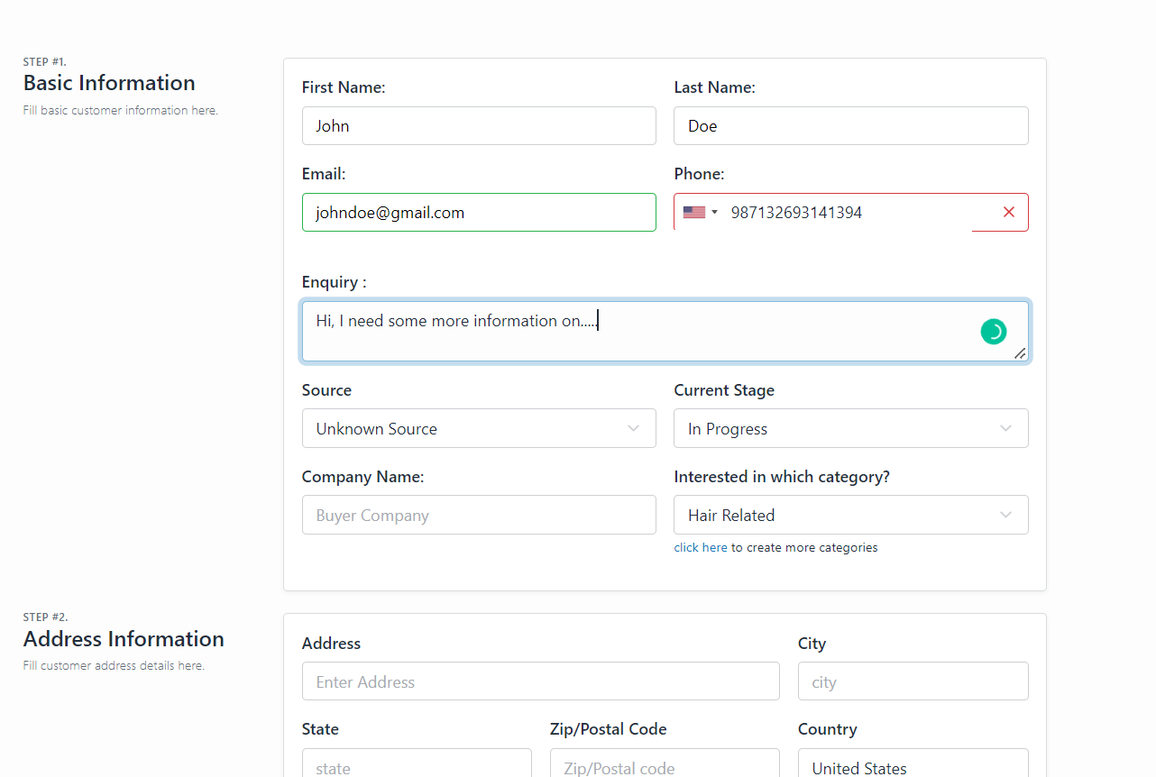This screenshot has width=1156, height=777.
Task: Select the First Name field containing John
Action: pyautogui.click(x=478, y=125)
